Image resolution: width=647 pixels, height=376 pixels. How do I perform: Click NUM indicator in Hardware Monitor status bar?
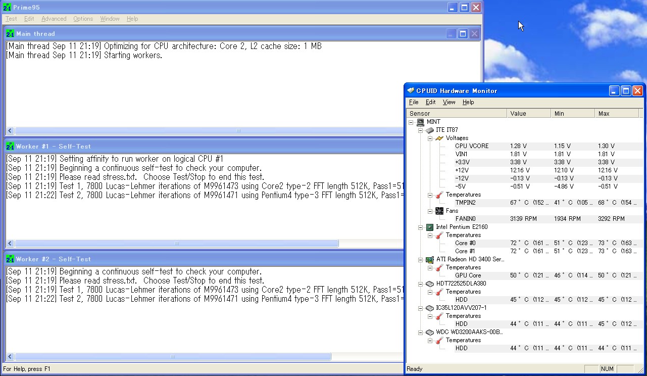point(607,369)
